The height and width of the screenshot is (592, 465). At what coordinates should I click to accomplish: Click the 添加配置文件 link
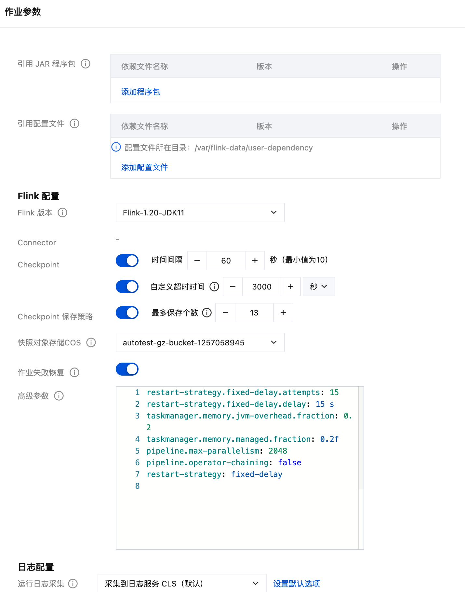144,167
